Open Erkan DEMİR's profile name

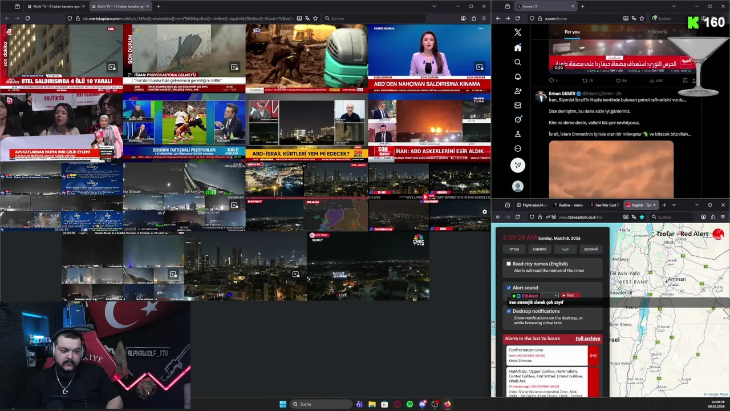click(562, 93)
